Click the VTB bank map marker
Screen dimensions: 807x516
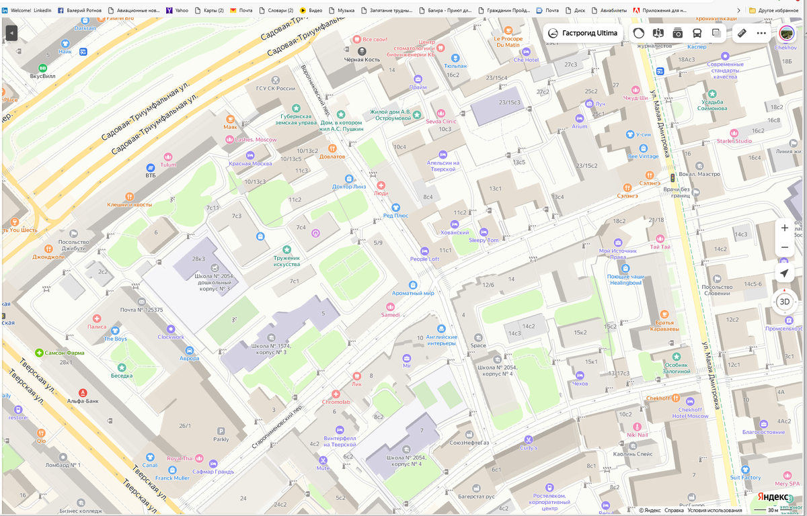pyautogui.click(x=150, y=167)
